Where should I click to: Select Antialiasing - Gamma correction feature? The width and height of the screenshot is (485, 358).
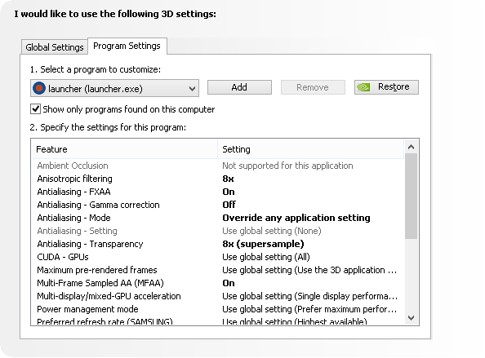click(98, 205)
